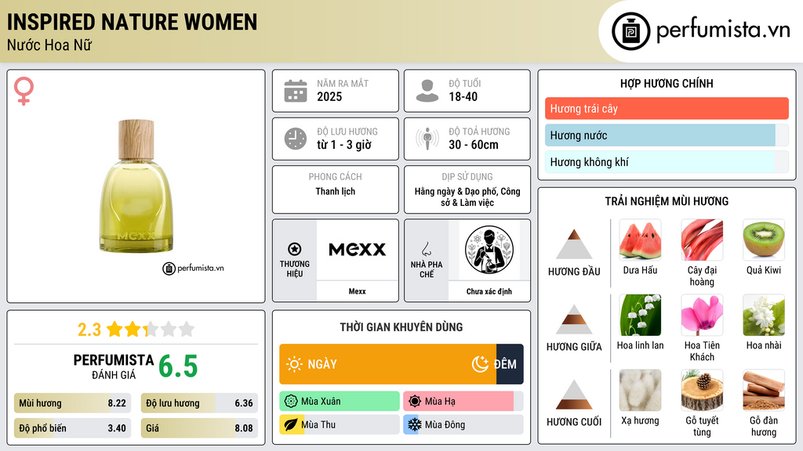Click the moon icon next to Đêm

tap(480, 364)
